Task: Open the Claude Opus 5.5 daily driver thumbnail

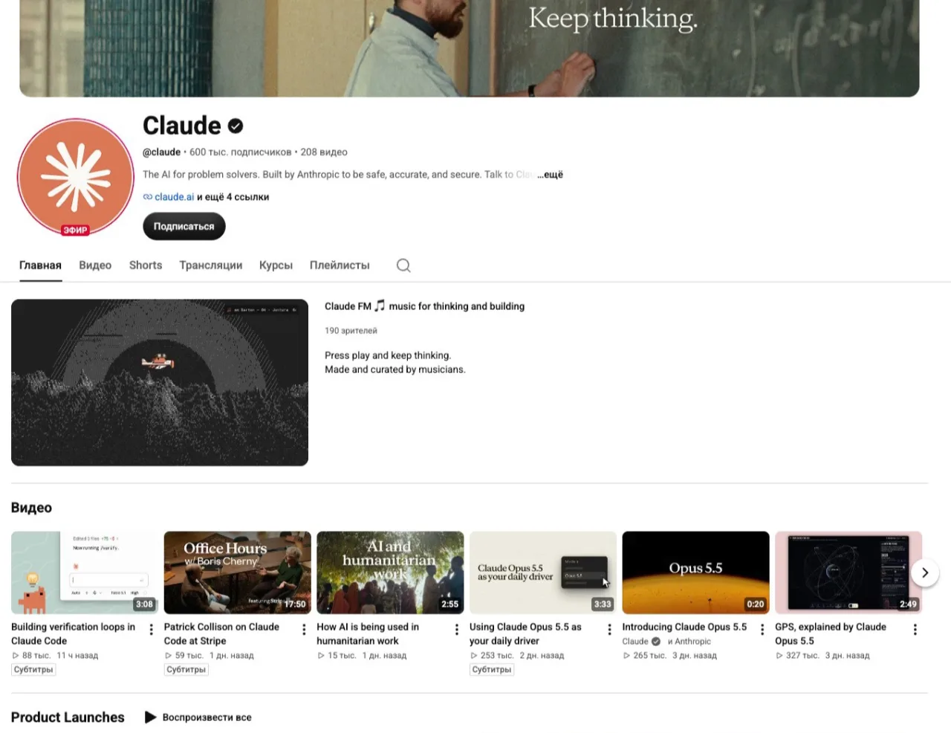Action: coord(543,572)
